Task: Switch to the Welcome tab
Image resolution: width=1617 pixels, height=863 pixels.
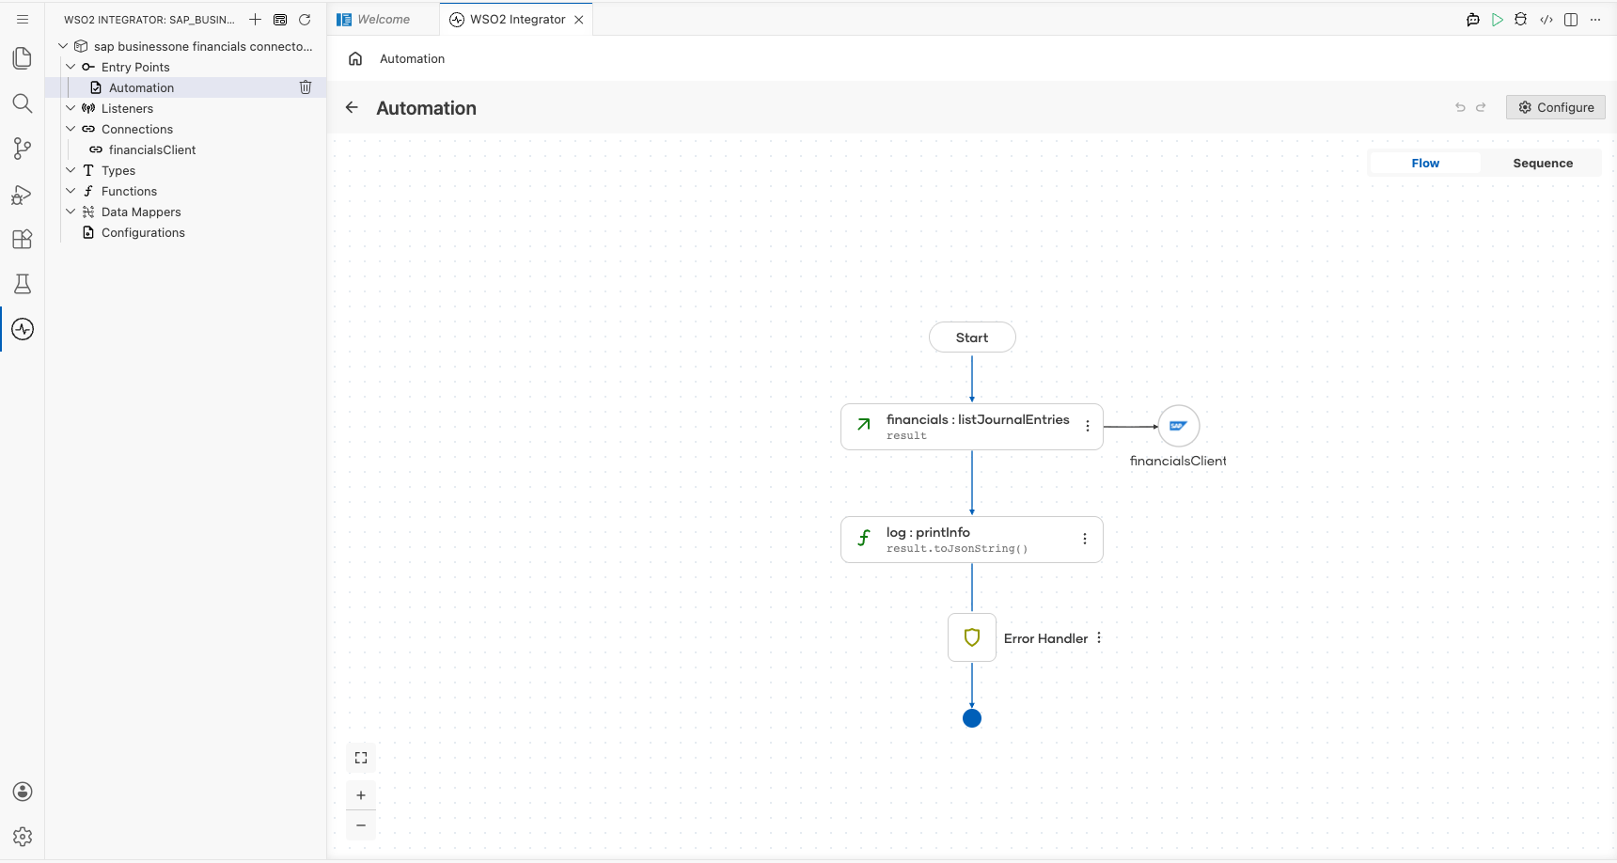Action: (x=384, y=19)
